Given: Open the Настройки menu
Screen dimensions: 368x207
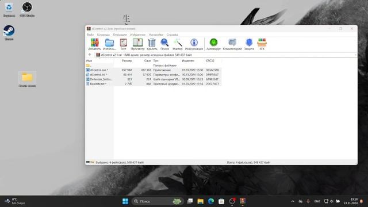Looking at the screenshot, I should click(156, 34).
